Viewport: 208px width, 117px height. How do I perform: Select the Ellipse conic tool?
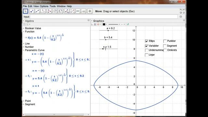pos(60,11)
